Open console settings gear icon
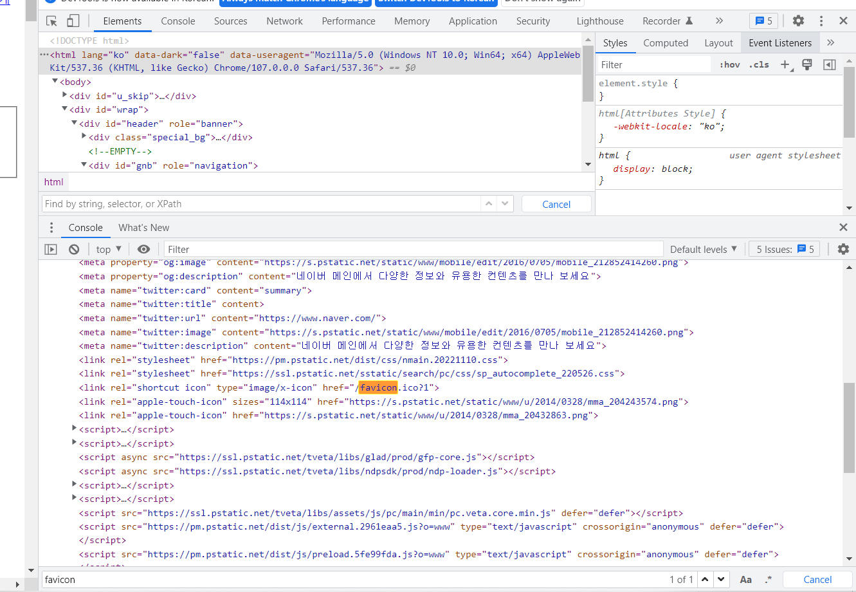Image resolution: width=856 pixels, height=592 pixels. point(843,249)
